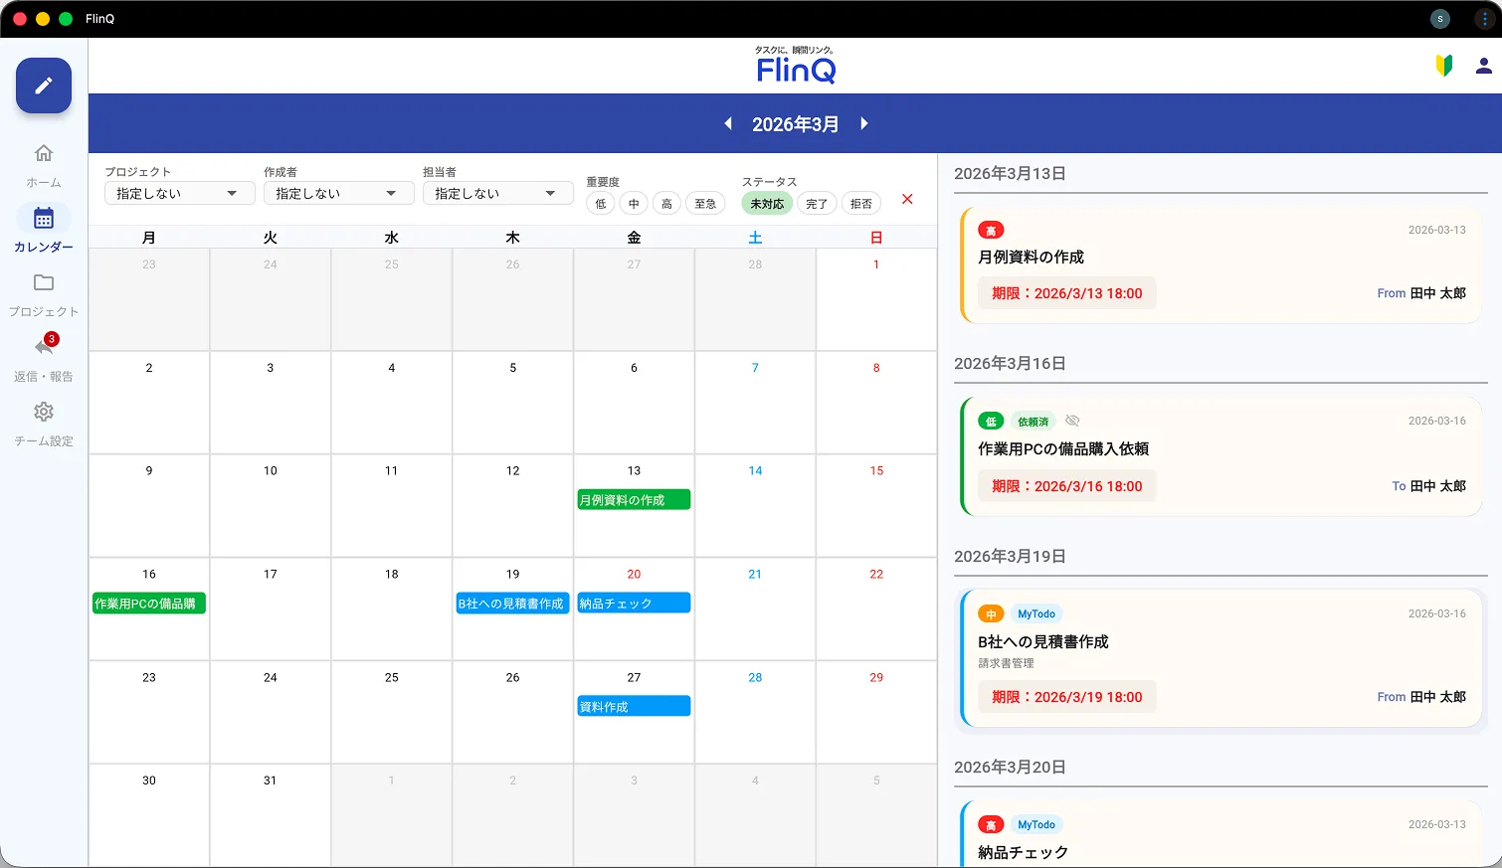Click the 期限:2026/3/13 18:00 deadline label
1502x868 pixels.
click(x=1066, y=293)
